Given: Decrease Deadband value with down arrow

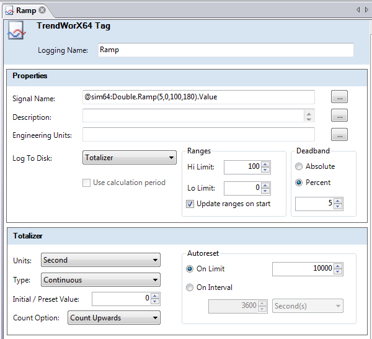Looking at the screenshot, I should click(338, 206).
